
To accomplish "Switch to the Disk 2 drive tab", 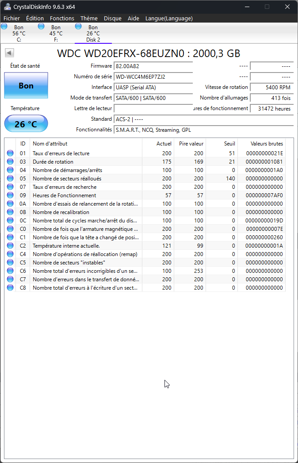I will pos(93,34).
